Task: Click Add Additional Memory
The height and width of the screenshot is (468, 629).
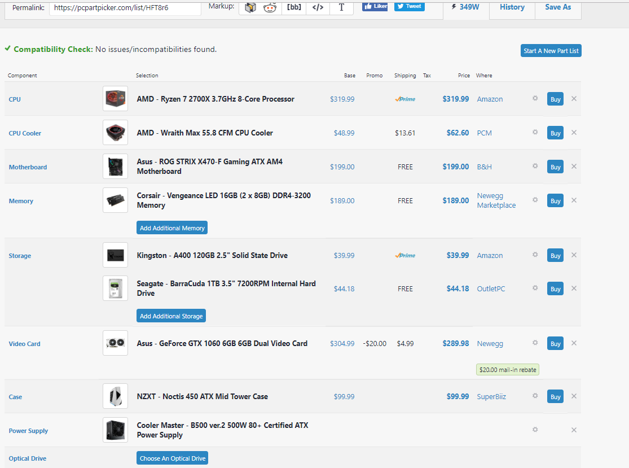Action: (x=172, y=228)
